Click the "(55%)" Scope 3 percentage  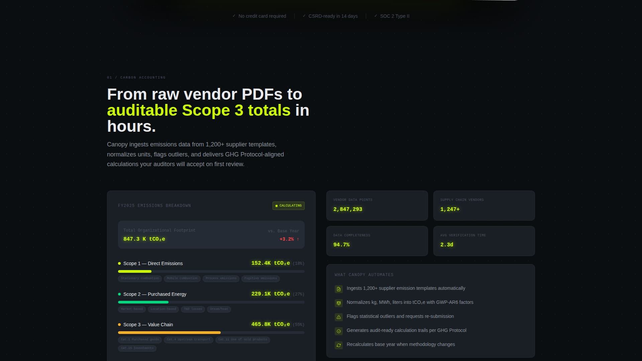[299, 325]
